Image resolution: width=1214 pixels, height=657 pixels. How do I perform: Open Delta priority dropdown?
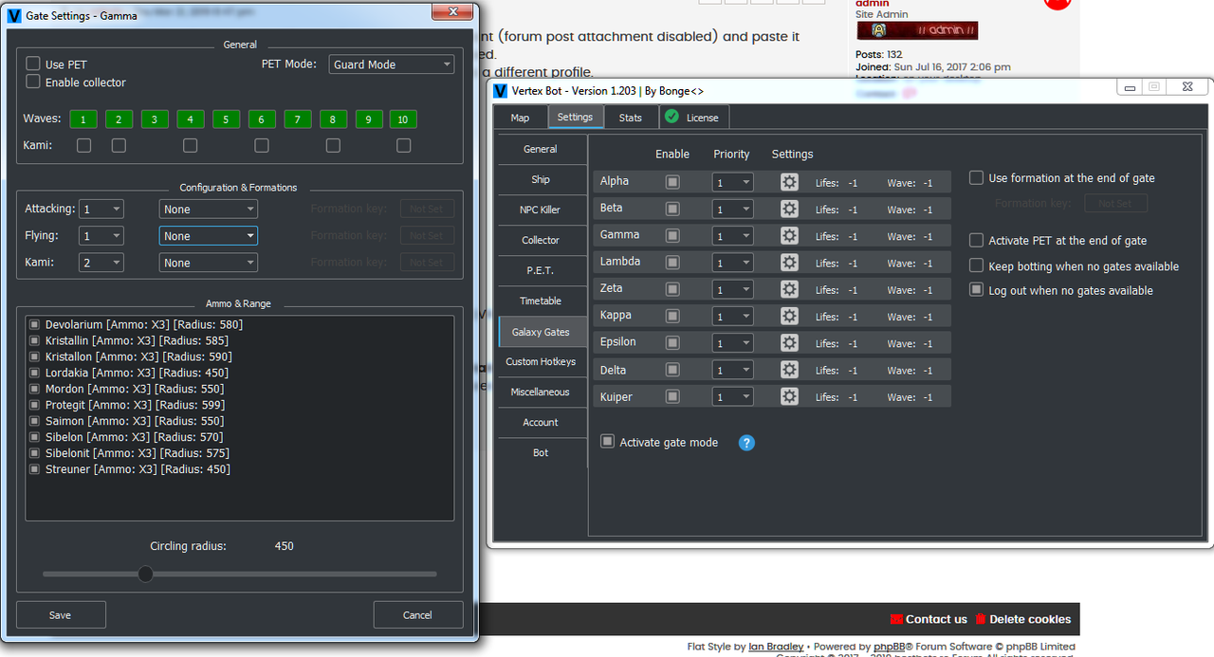click(732, 370)
